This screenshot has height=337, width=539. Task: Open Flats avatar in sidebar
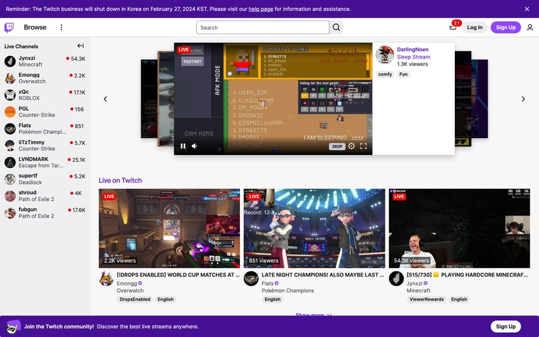10,129
